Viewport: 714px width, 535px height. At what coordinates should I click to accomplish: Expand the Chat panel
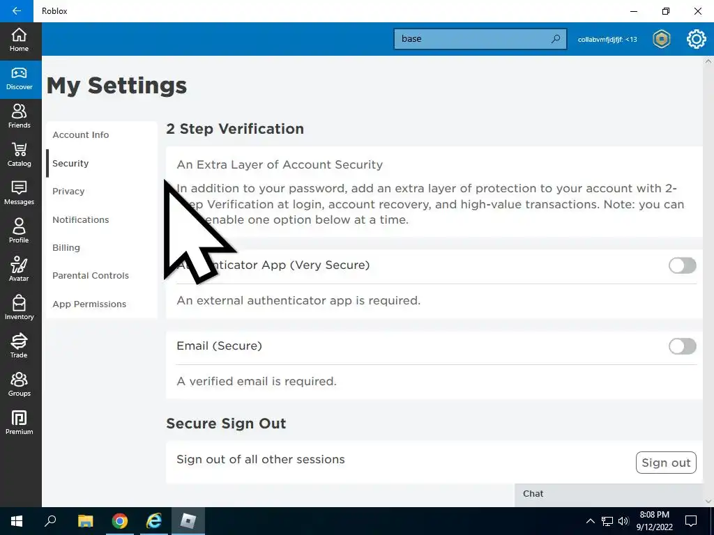click(608, 494)
